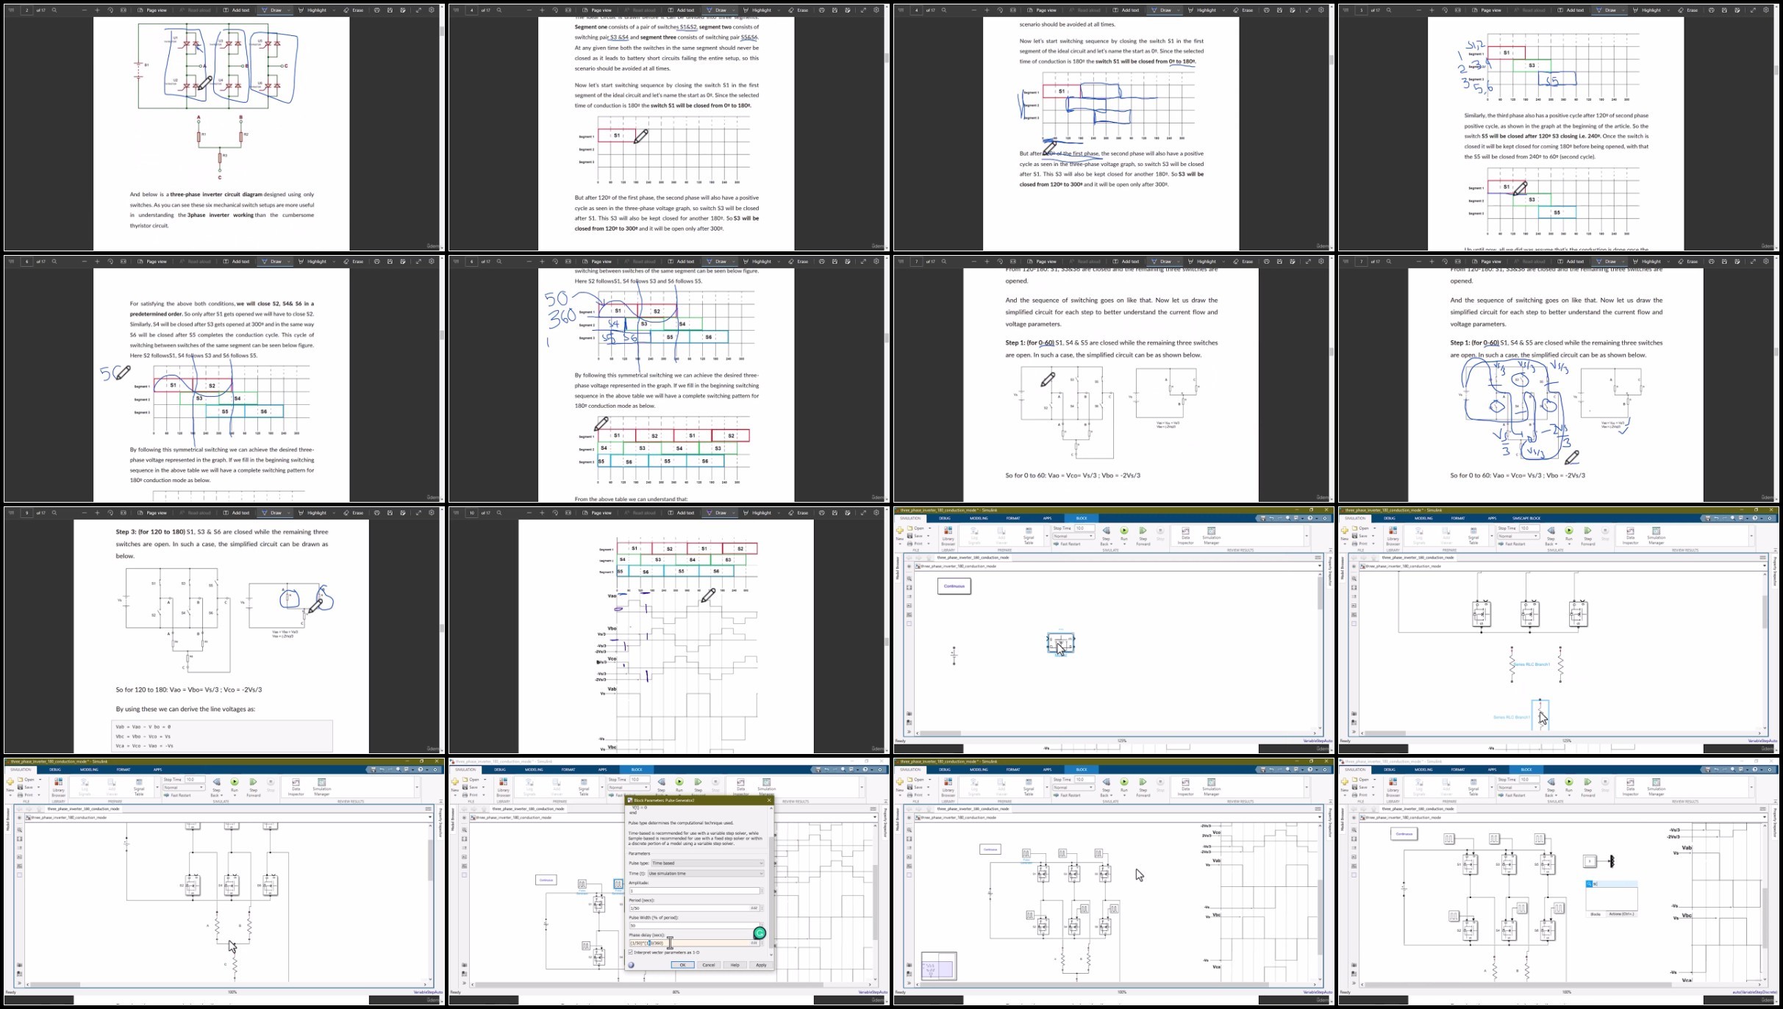Click horizontal canvas scrollbar in the SIMSCAPE BLOCK window
Image resolution: width=1783 pixels, height=1009 pixels.
(1386, 733)
